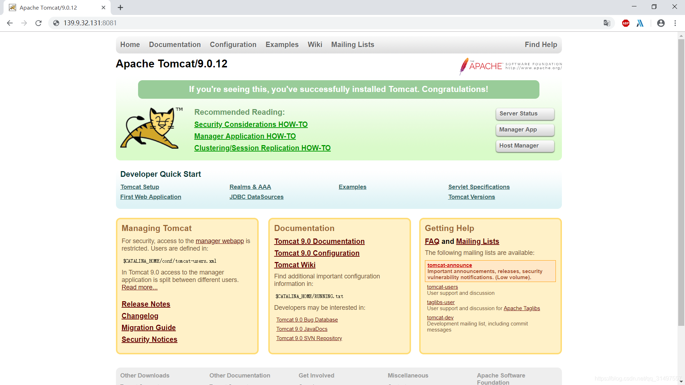
Task: Open tomcat-users mailing list link
Action: point(442,287)
